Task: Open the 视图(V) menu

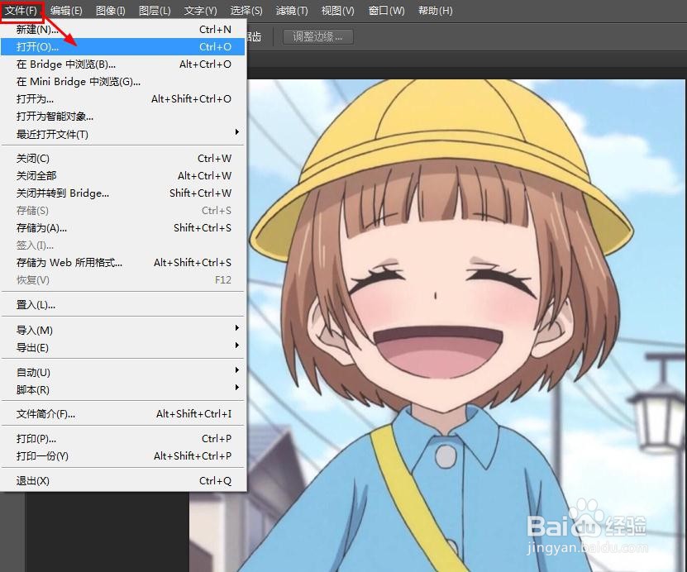Action: click(337, 10)
